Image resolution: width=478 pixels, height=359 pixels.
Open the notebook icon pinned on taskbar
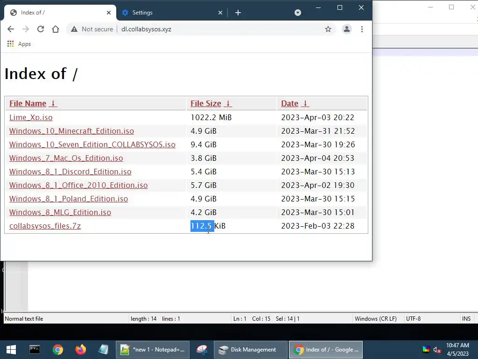point(103,350)
